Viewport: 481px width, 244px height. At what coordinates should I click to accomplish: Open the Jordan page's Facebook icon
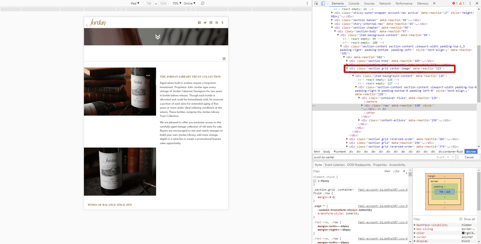(199, 23)
